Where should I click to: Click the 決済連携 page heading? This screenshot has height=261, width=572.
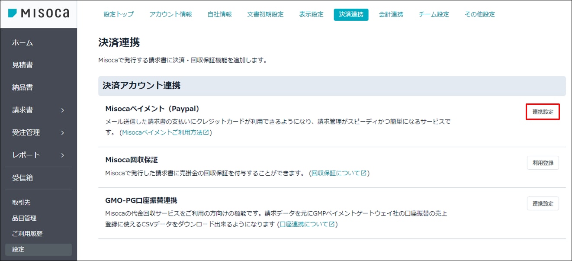pos(119,42)
